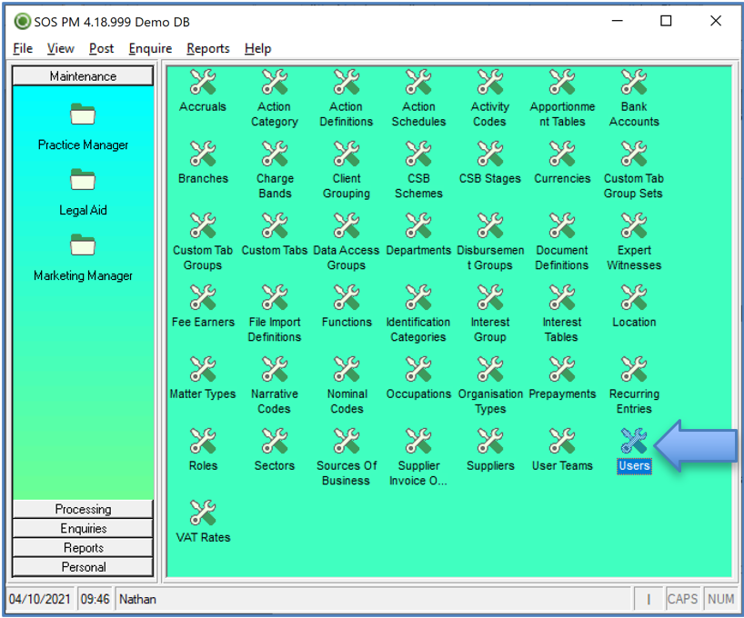744x618 pixels.
Task: Launch the Departments maintenance icon
Action: (417, 227)
